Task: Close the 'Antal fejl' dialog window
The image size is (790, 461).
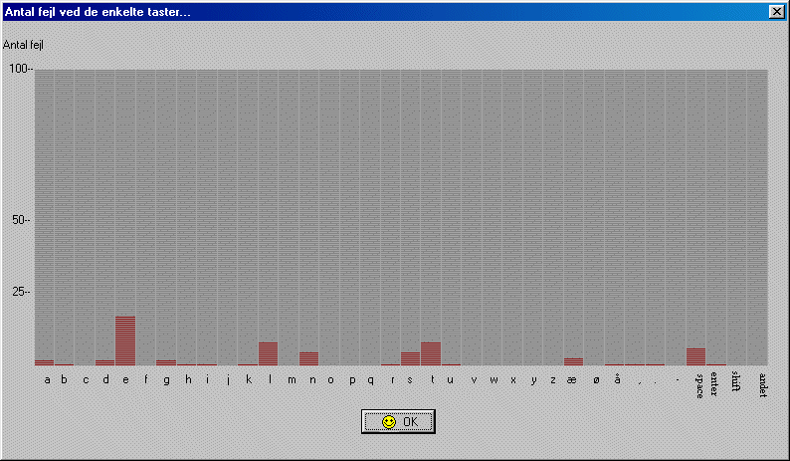Action: click(776, 11)
